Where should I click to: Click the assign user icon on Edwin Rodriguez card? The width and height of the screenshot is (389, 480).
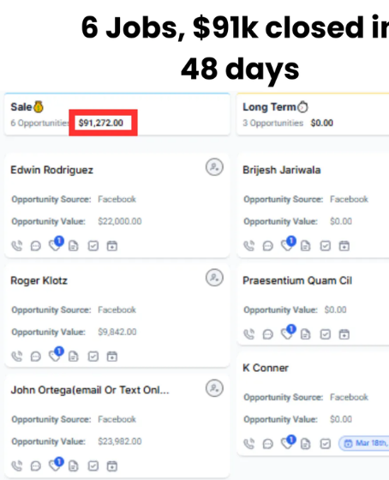point(214,167)
